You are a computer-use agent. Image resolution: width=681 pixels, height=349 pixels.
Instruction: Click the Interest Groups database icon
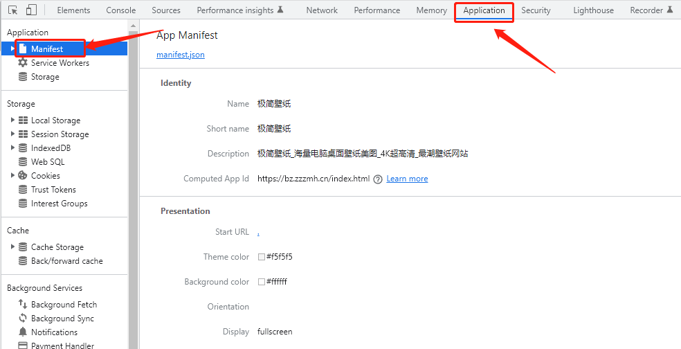(23, 204)
